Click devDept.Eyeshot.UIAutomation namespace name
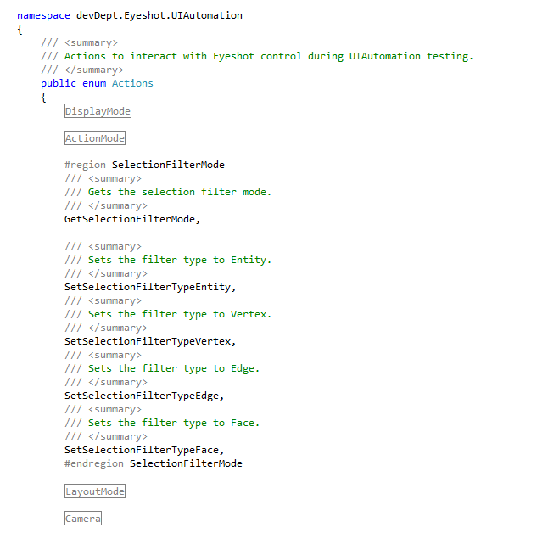The height and width of the screenshot is (533, 548). (159, 15)
